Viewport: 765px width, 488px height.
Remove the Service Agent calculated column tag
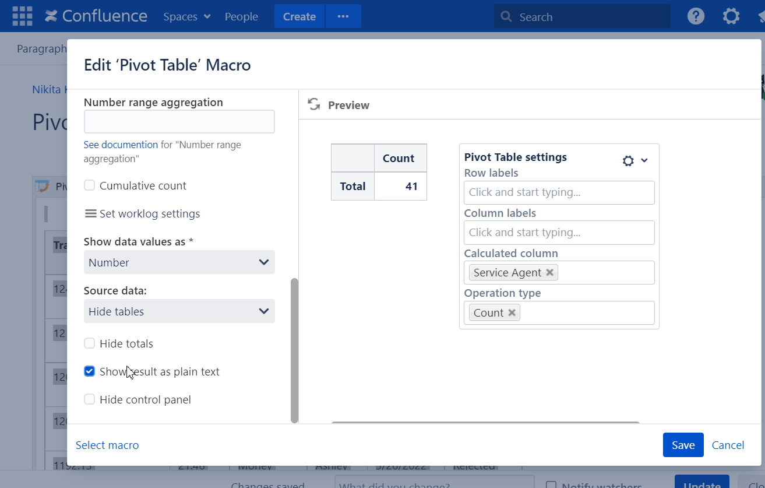(549, 272)
